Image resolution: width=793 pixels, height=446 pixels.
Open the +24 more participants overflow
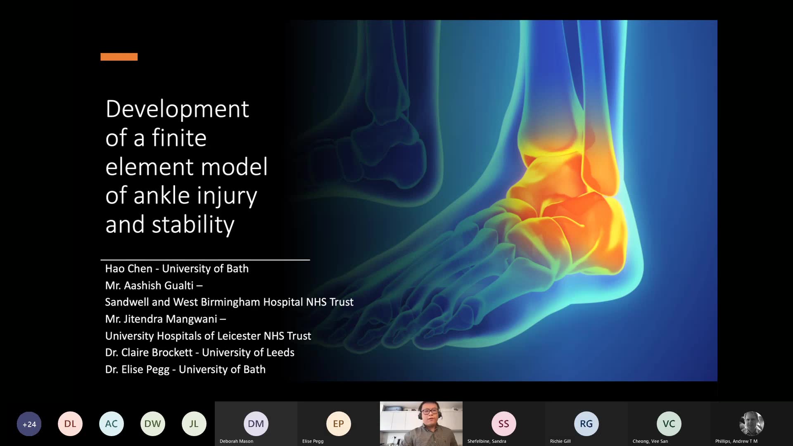[29, 424]
